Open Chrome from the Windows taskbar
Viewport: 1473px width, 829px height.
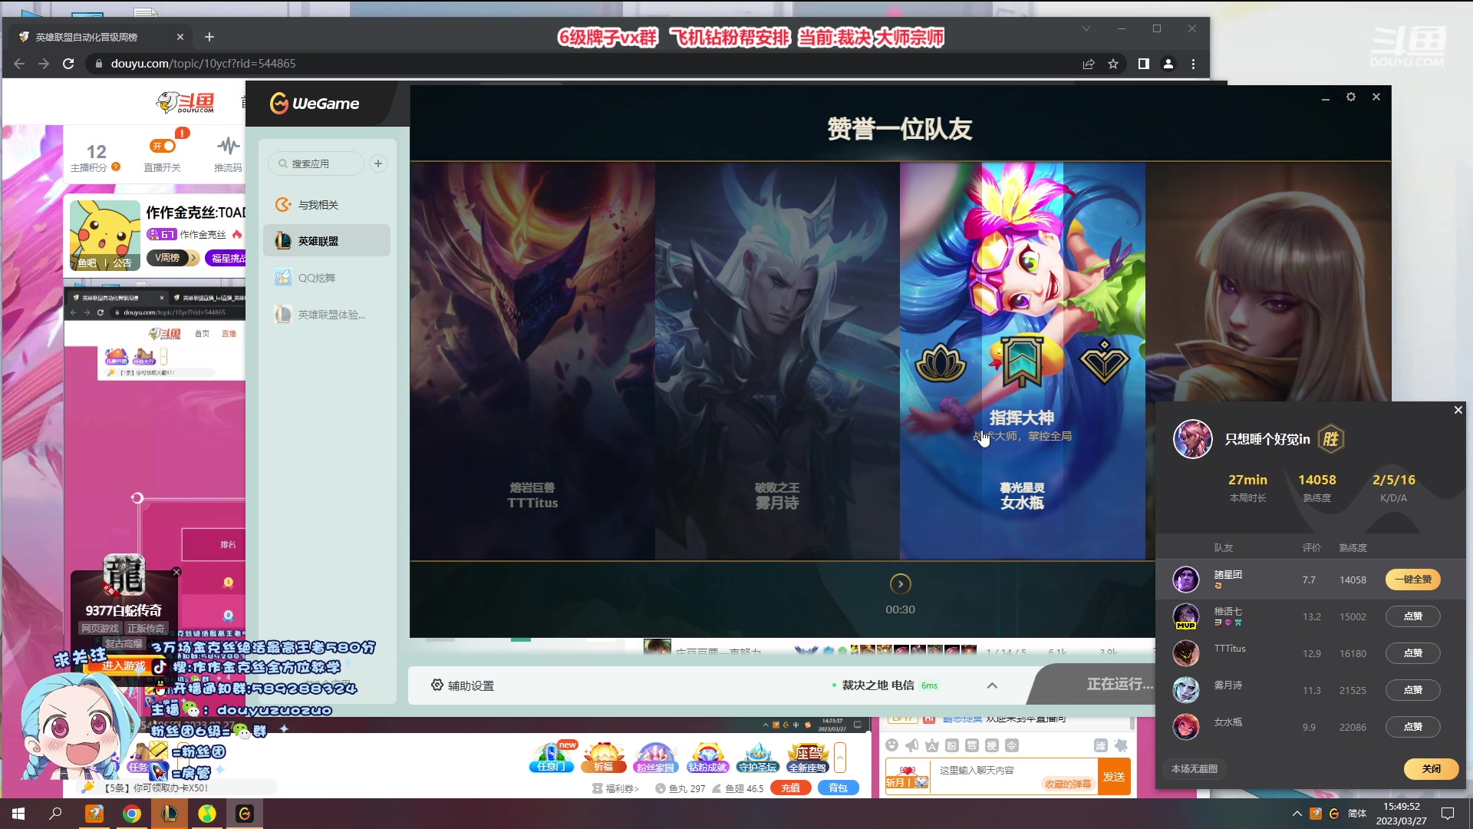132,814
